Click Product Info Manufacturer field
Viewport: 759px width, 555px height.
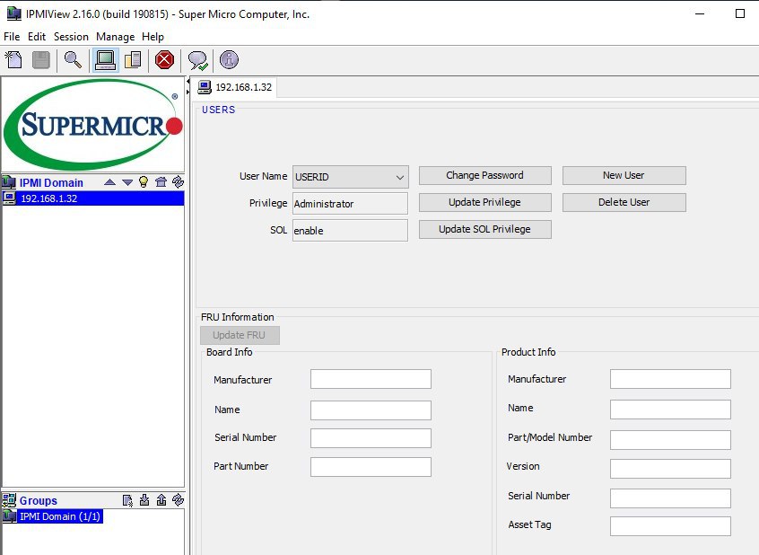click(x=670, y=379)
